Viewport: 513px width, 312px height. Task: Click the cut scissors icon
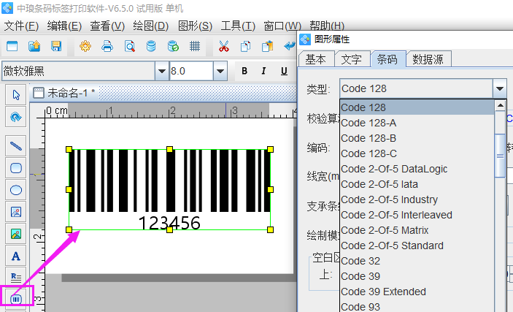tap(224, 46)
